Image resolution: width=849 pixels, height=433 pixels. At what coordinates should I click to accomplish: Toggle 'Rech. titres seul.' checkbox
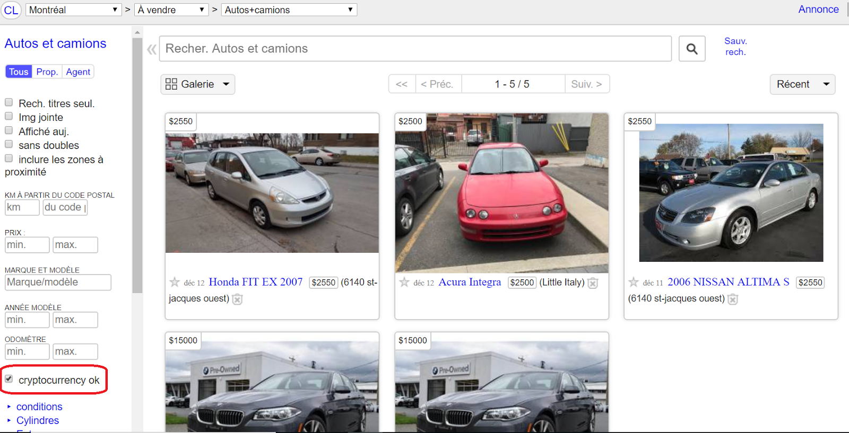tap(8, 102)
